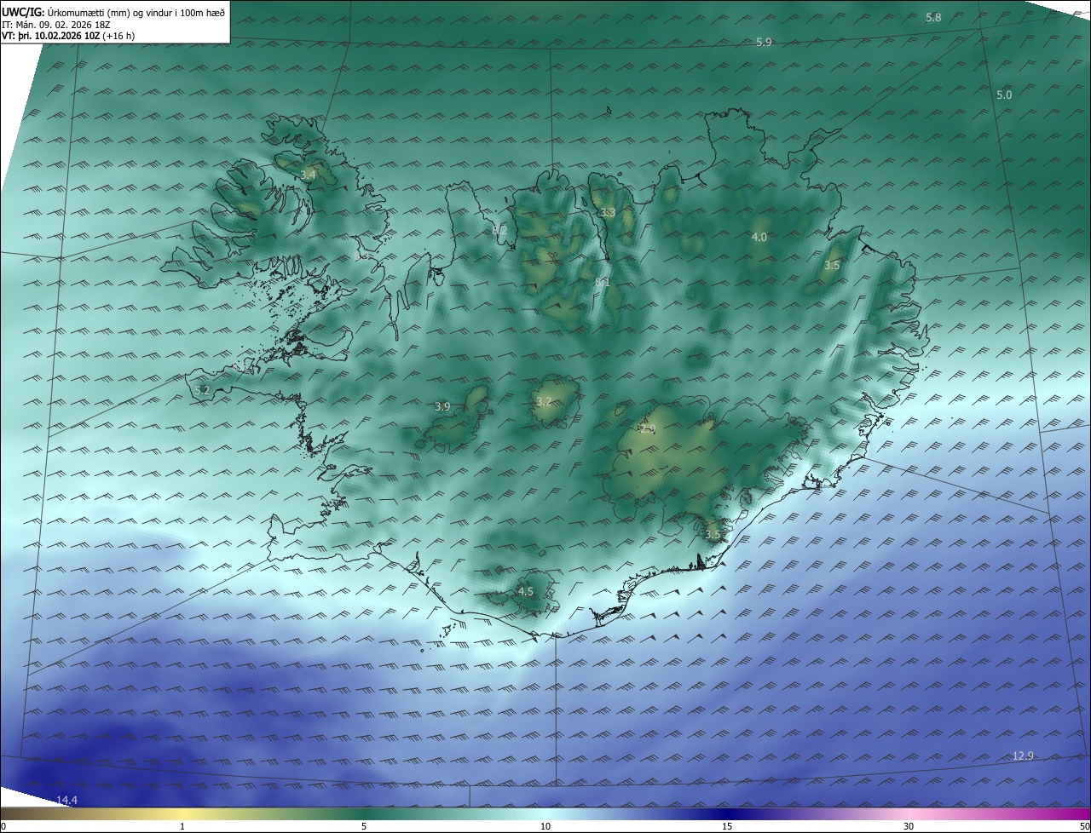Screen dimensions: 1091x833
Task: Select the 'IT: Mán. 09. 02. 2026 18Z' line
Action: (55, 25)
